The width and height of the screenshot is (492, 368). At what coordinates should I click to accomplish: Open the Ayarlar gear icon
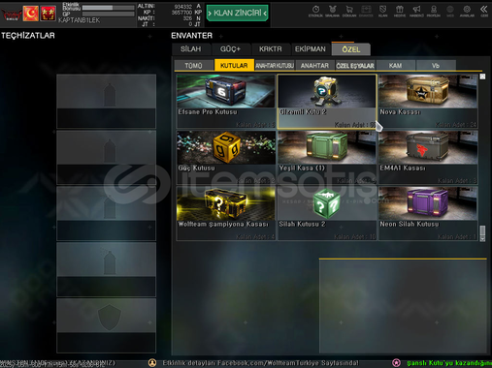467,11
